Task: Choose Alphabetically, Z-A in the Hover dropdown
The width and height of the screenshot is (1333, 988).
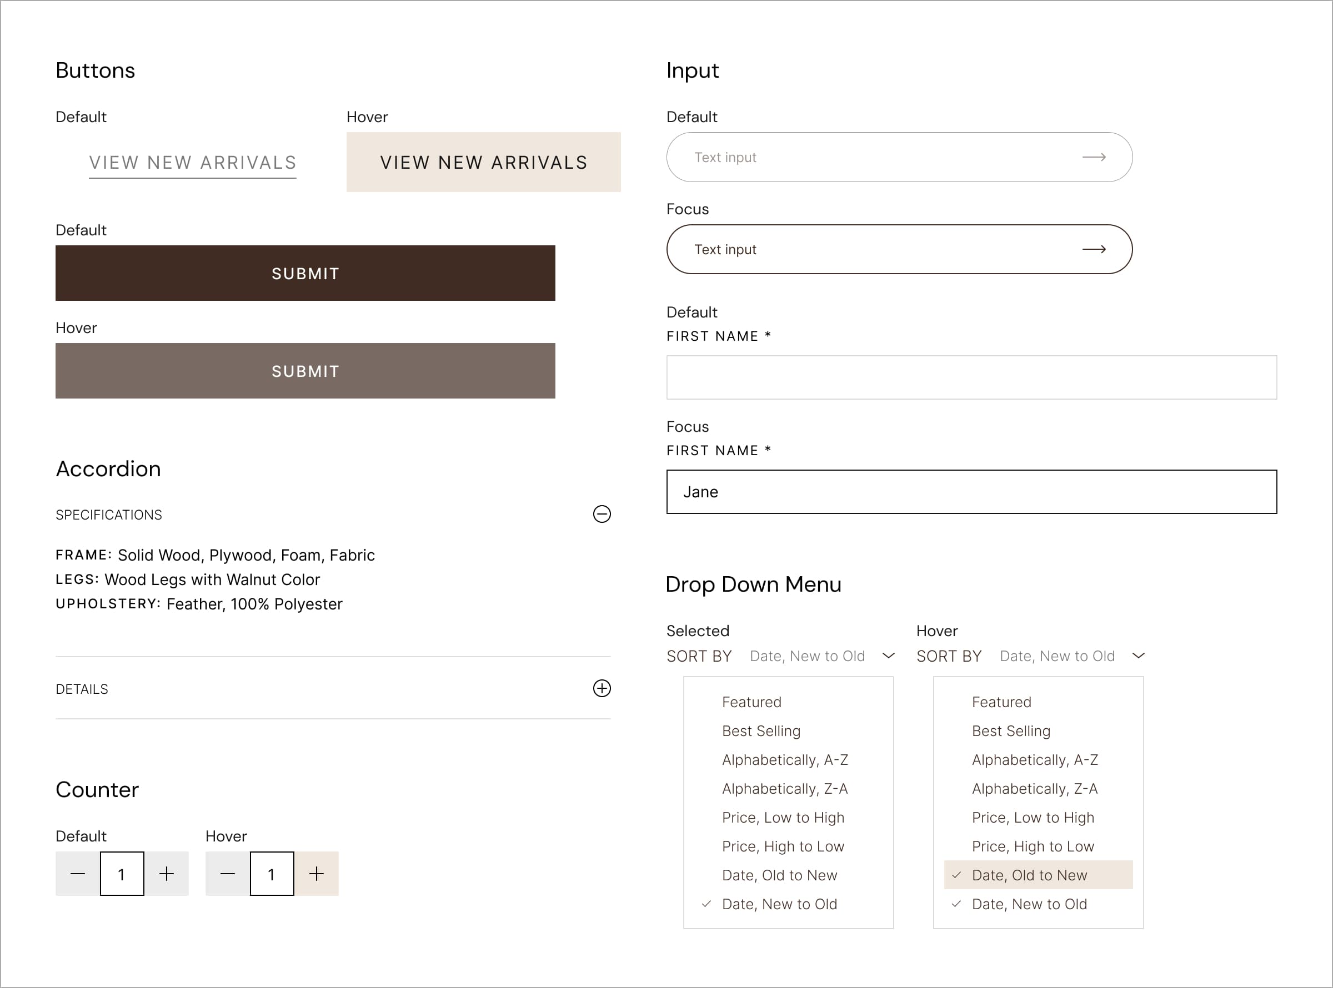Action: tap(1039, 789)
